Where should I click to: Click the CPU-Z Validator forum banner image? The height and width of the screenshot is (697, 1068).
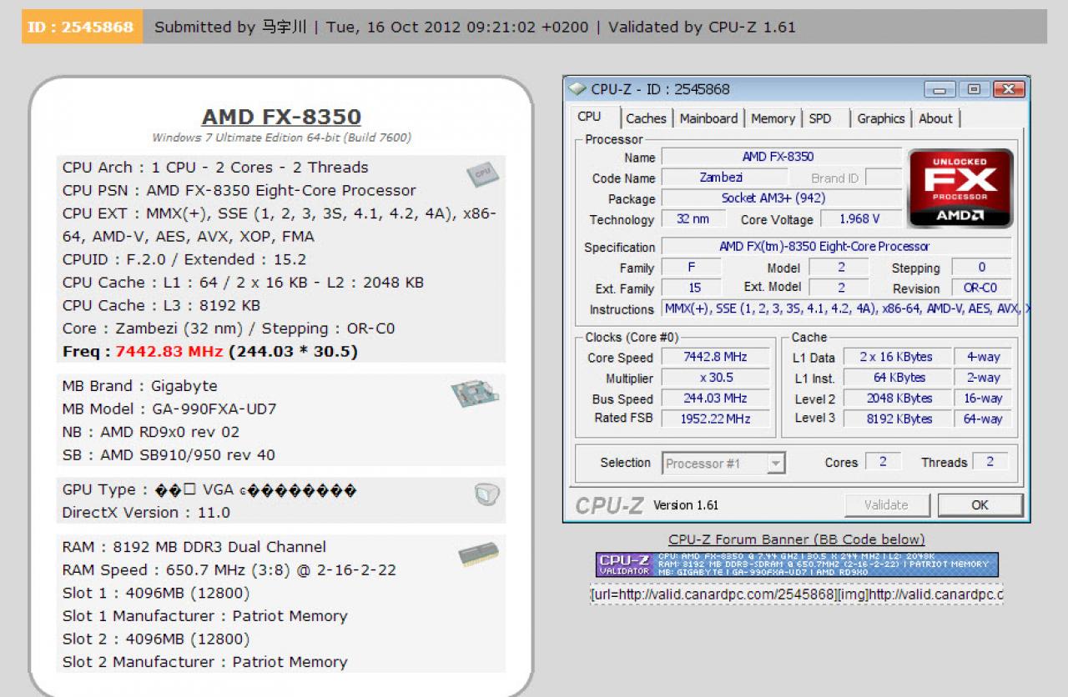click(x=797, y=564)
